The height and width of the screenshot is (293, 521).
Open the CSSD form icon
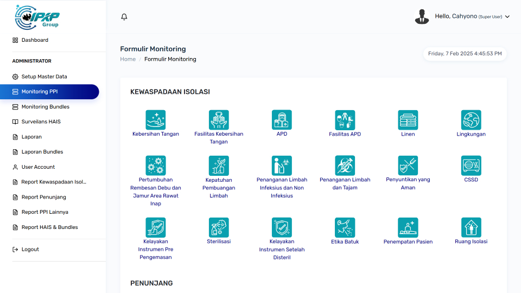tap(471, 165)
